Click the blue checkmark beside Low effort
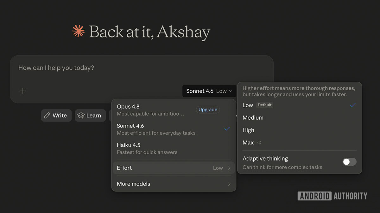380x213 pixels. coord(353,105)
